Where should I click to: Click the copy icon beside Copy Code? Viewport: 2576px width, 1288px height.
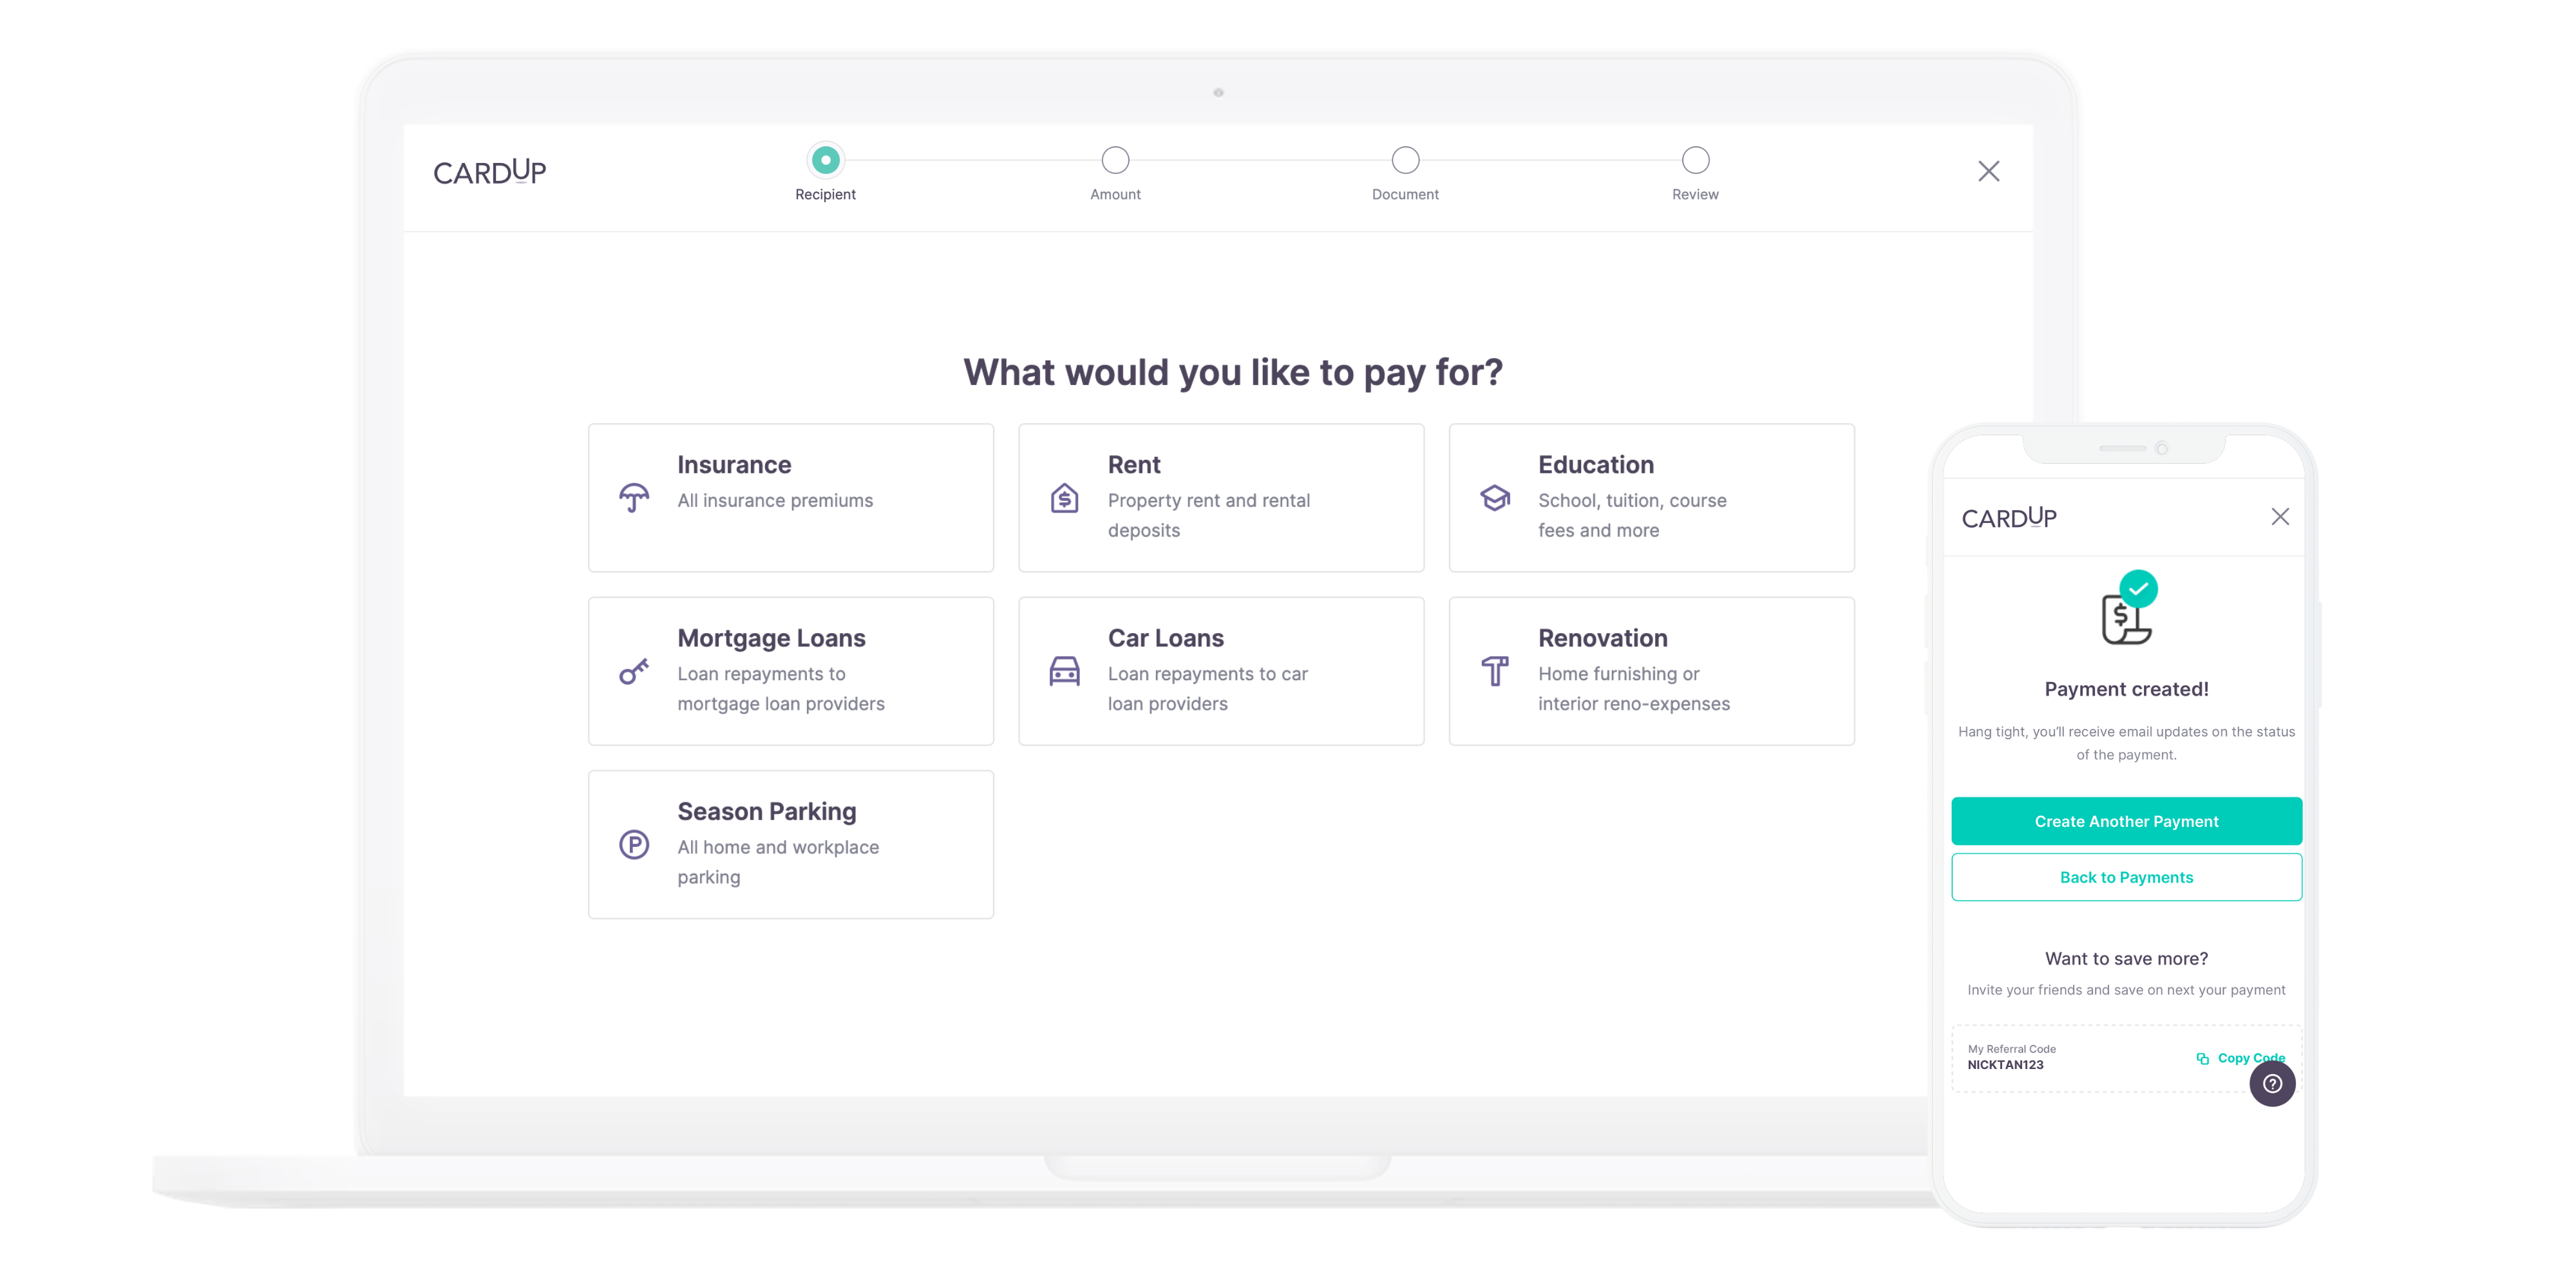[x=2202, y=1058]
